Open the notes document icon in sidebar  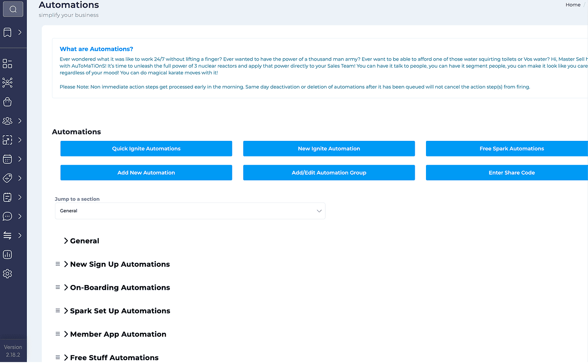(8, 197)
